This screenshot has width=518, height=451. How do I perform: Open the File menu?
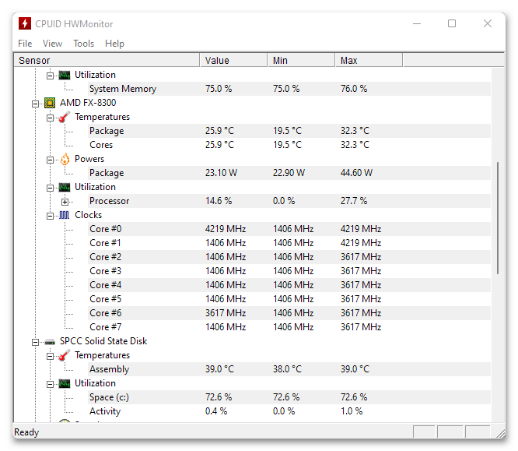pos(25,44)
